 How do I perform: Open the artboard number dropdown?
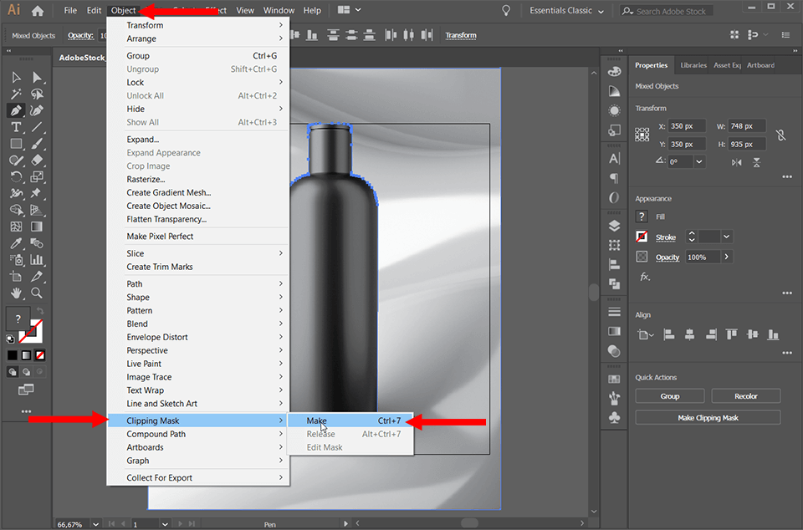click(x=165, y=524)
